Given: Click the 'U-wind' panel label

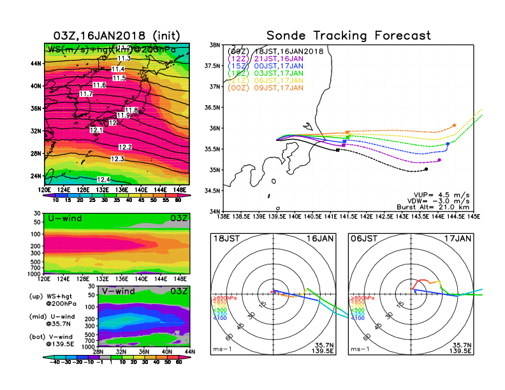Looking at the screenshot, I should click(65, 219).
